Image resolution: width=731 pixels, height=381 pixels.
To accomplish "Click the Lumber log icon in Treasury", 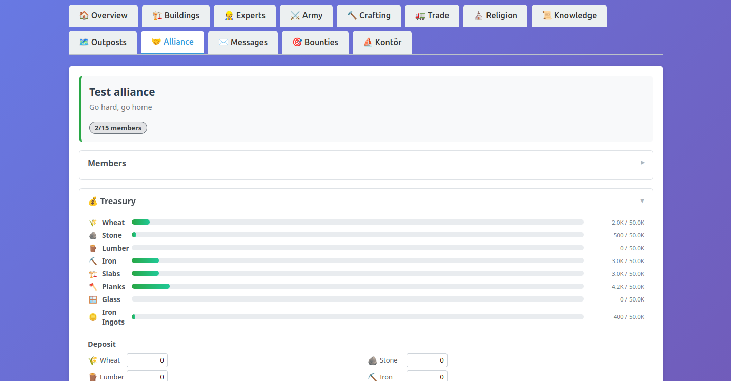I will point(93,248).
